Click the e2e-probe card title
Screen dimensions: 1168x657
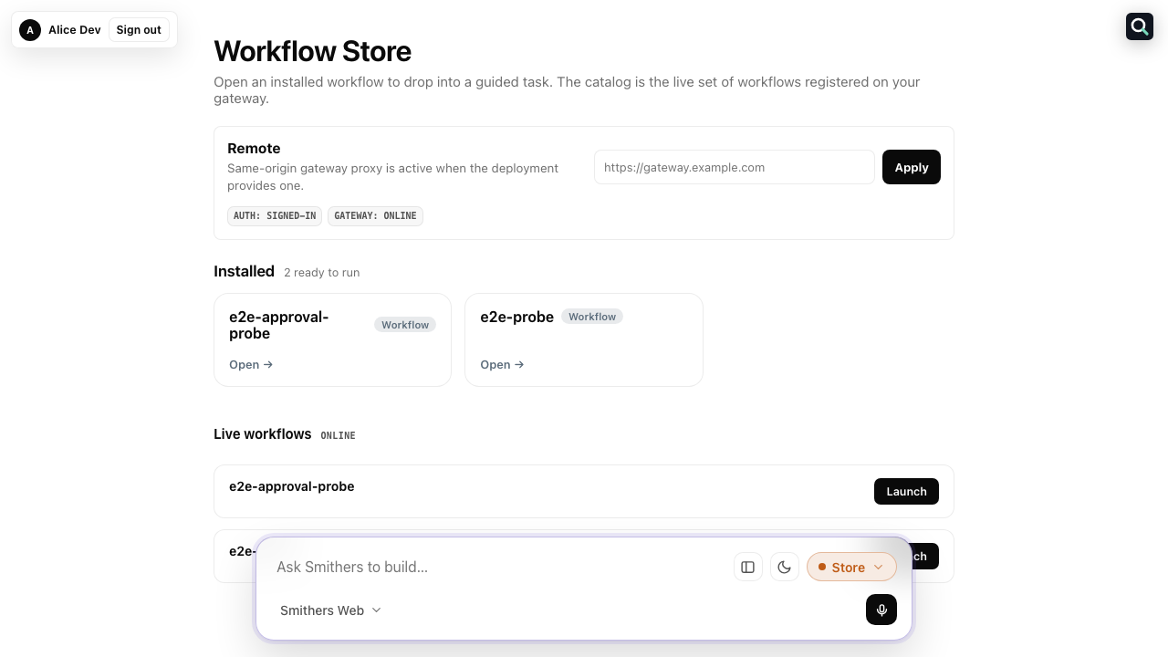coord(517,317)
